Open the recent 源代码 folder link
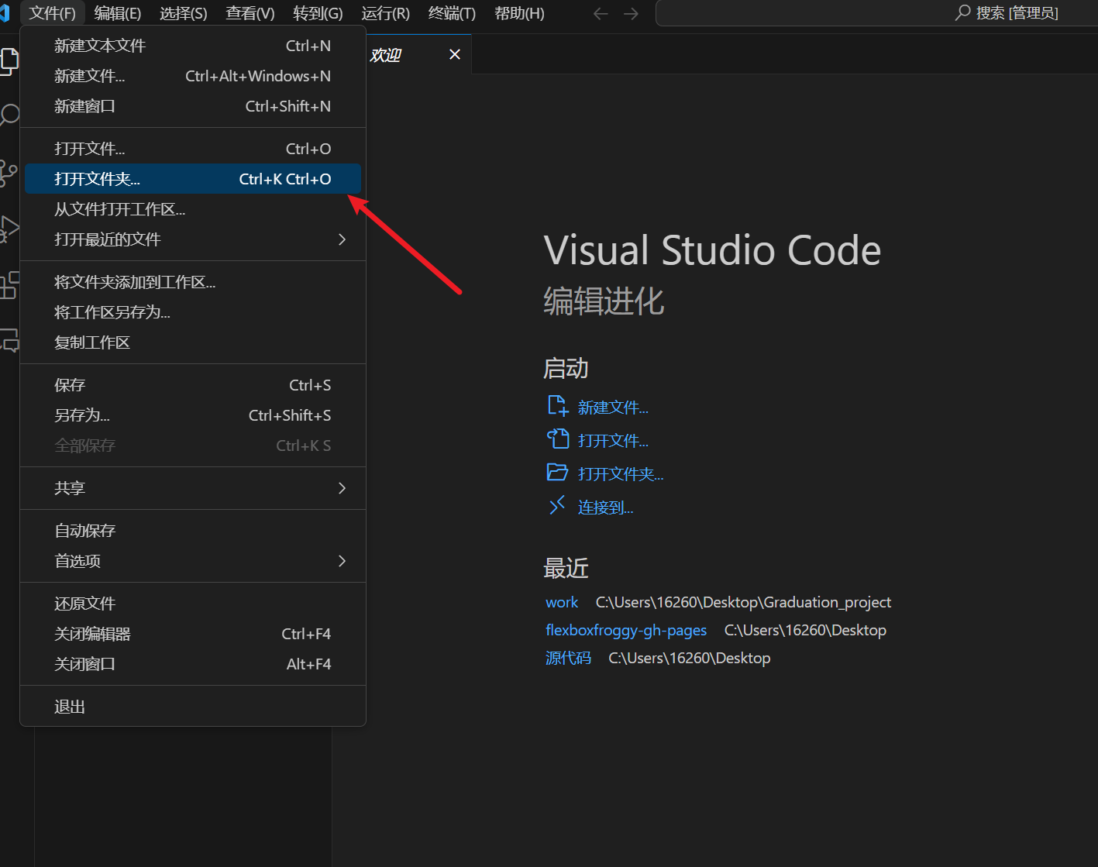The image size is (1098, 867). coord(568,658)
